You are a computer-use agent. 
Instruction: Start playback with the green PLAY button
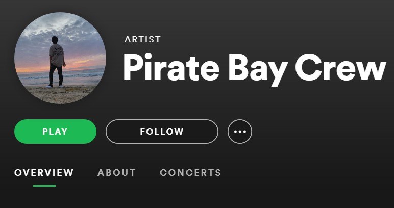[55, 132]
